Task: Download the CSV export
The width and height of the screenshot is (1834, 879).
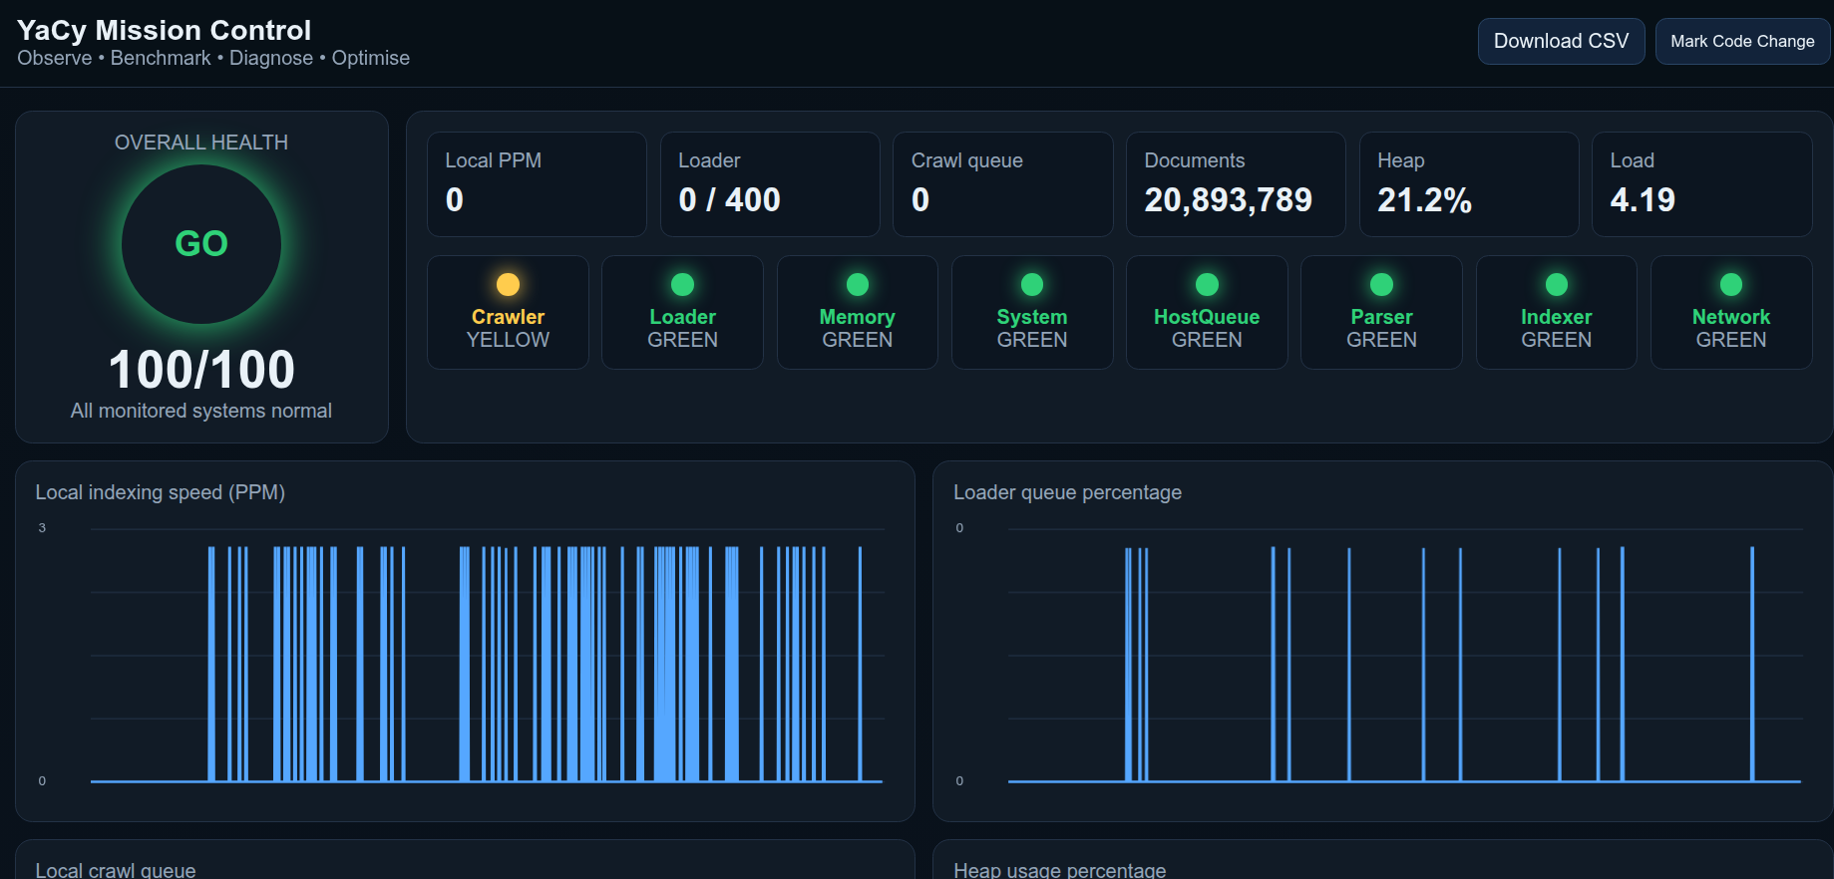Action: click(1561, 41)
